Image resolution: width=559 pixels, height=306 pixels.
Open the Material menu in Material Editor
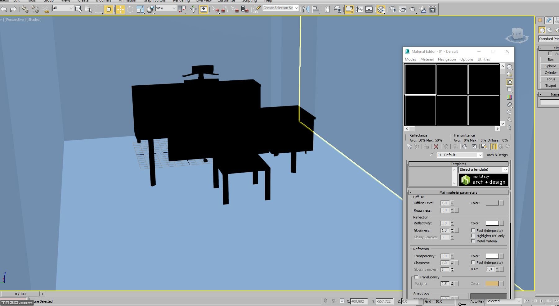click(427, 59)
